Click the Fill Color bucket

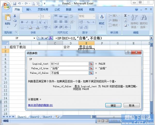click(x=30, y=27)
